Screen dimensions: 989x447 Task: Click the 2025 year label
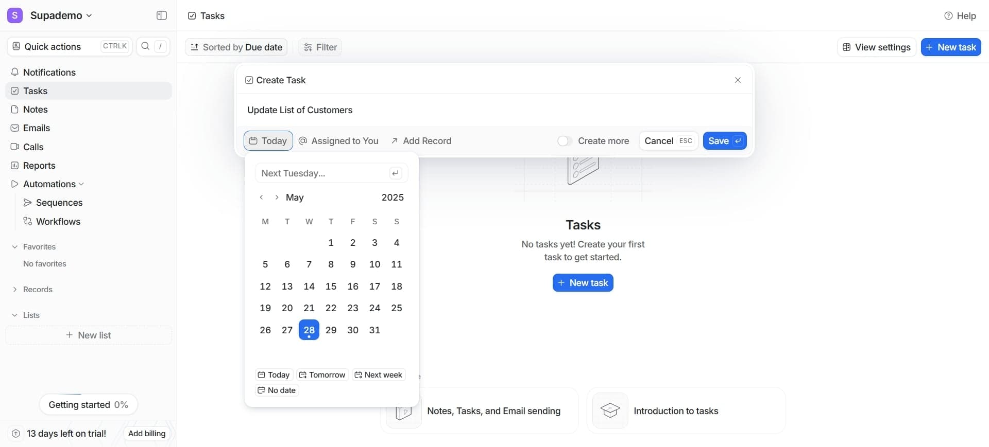[x=393, y=198]
